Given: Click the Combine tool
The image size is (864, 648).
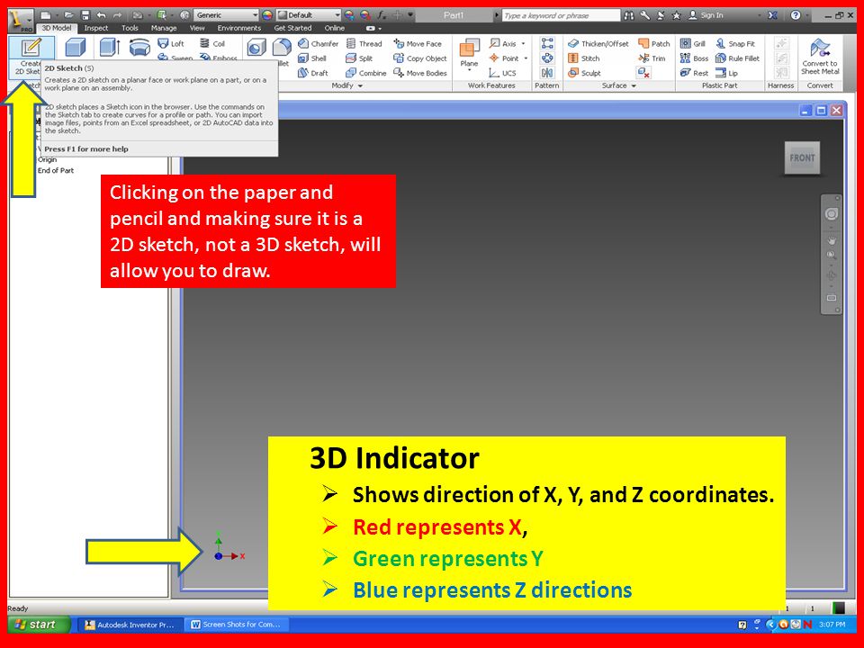Looking at the screenshot, I should (366, 73).
